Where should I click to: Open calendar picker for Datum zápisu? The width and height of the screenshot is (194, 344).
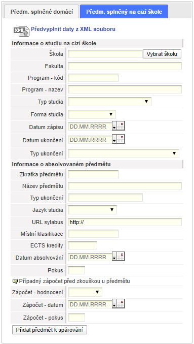click(x=121, y=126)
